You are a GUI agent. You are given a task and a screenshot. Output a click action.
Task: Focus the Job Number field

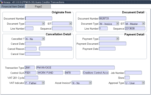point(133,73)
